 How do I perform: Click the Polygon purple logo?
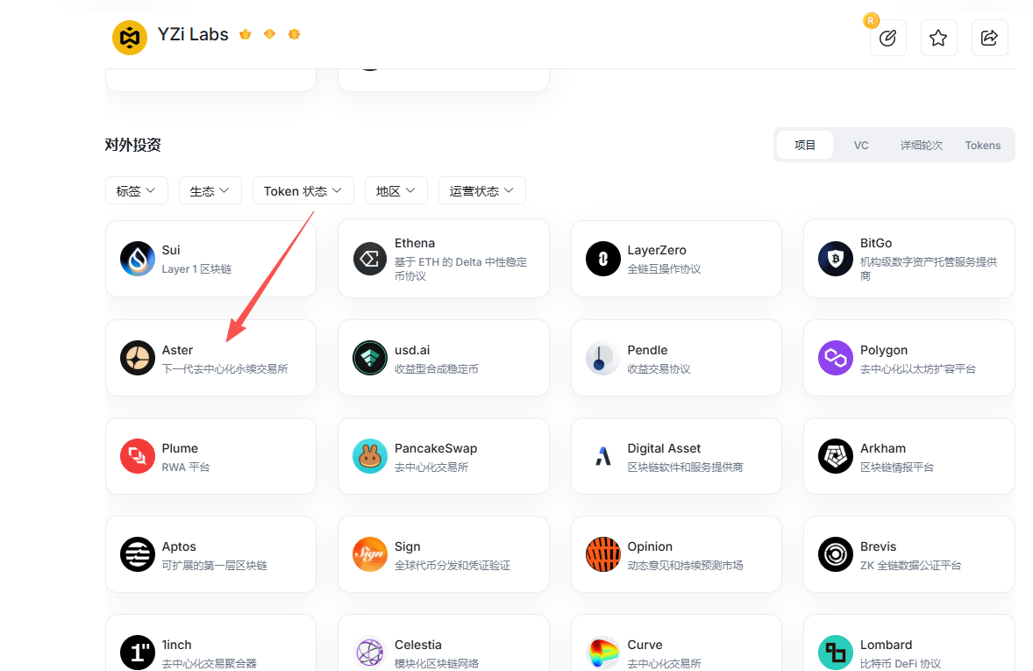836,358
